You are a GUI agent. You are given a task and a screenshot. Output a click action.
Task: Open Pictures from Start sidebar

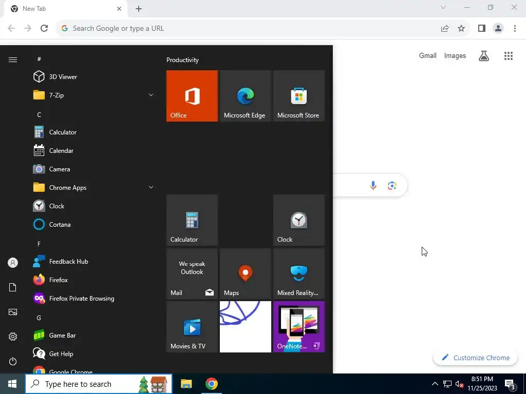[x=13, y=312]
